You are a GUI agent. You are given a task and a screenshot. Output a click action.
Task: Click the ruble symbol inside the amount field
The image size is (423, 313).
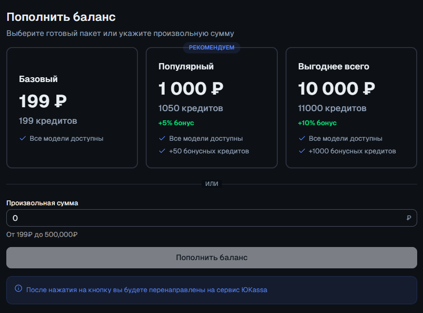(x=408, y=217)
